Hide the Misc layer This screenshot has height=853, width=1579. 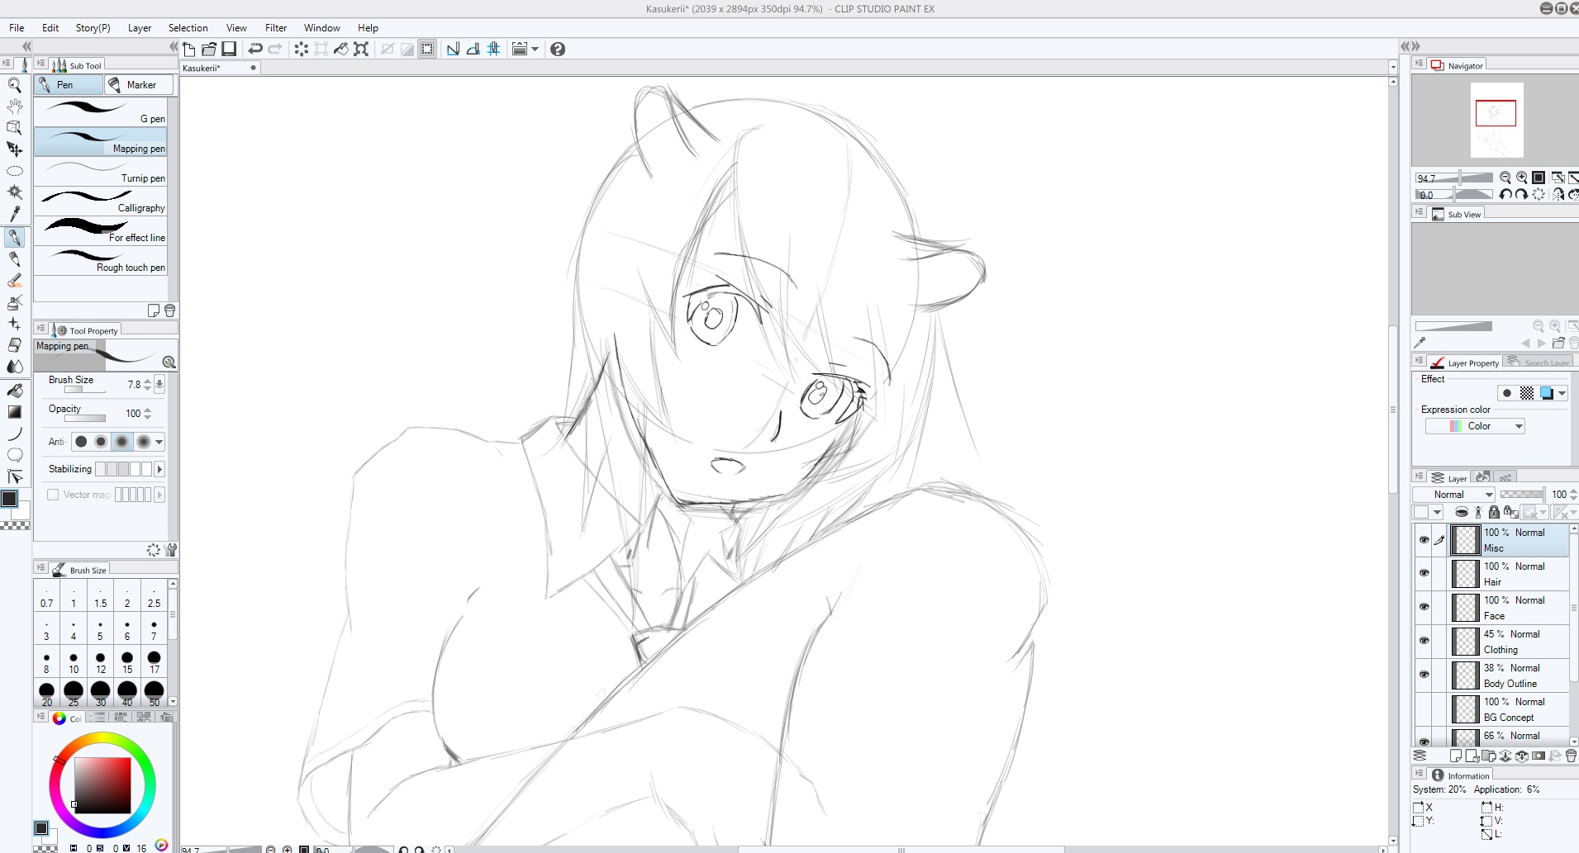[1424, 540]
